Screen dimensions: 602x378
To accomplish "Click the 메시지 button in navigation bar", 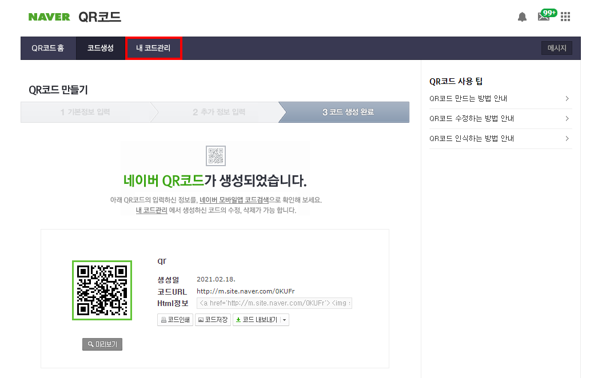I will pyautogui.click(x=557, y=49).
